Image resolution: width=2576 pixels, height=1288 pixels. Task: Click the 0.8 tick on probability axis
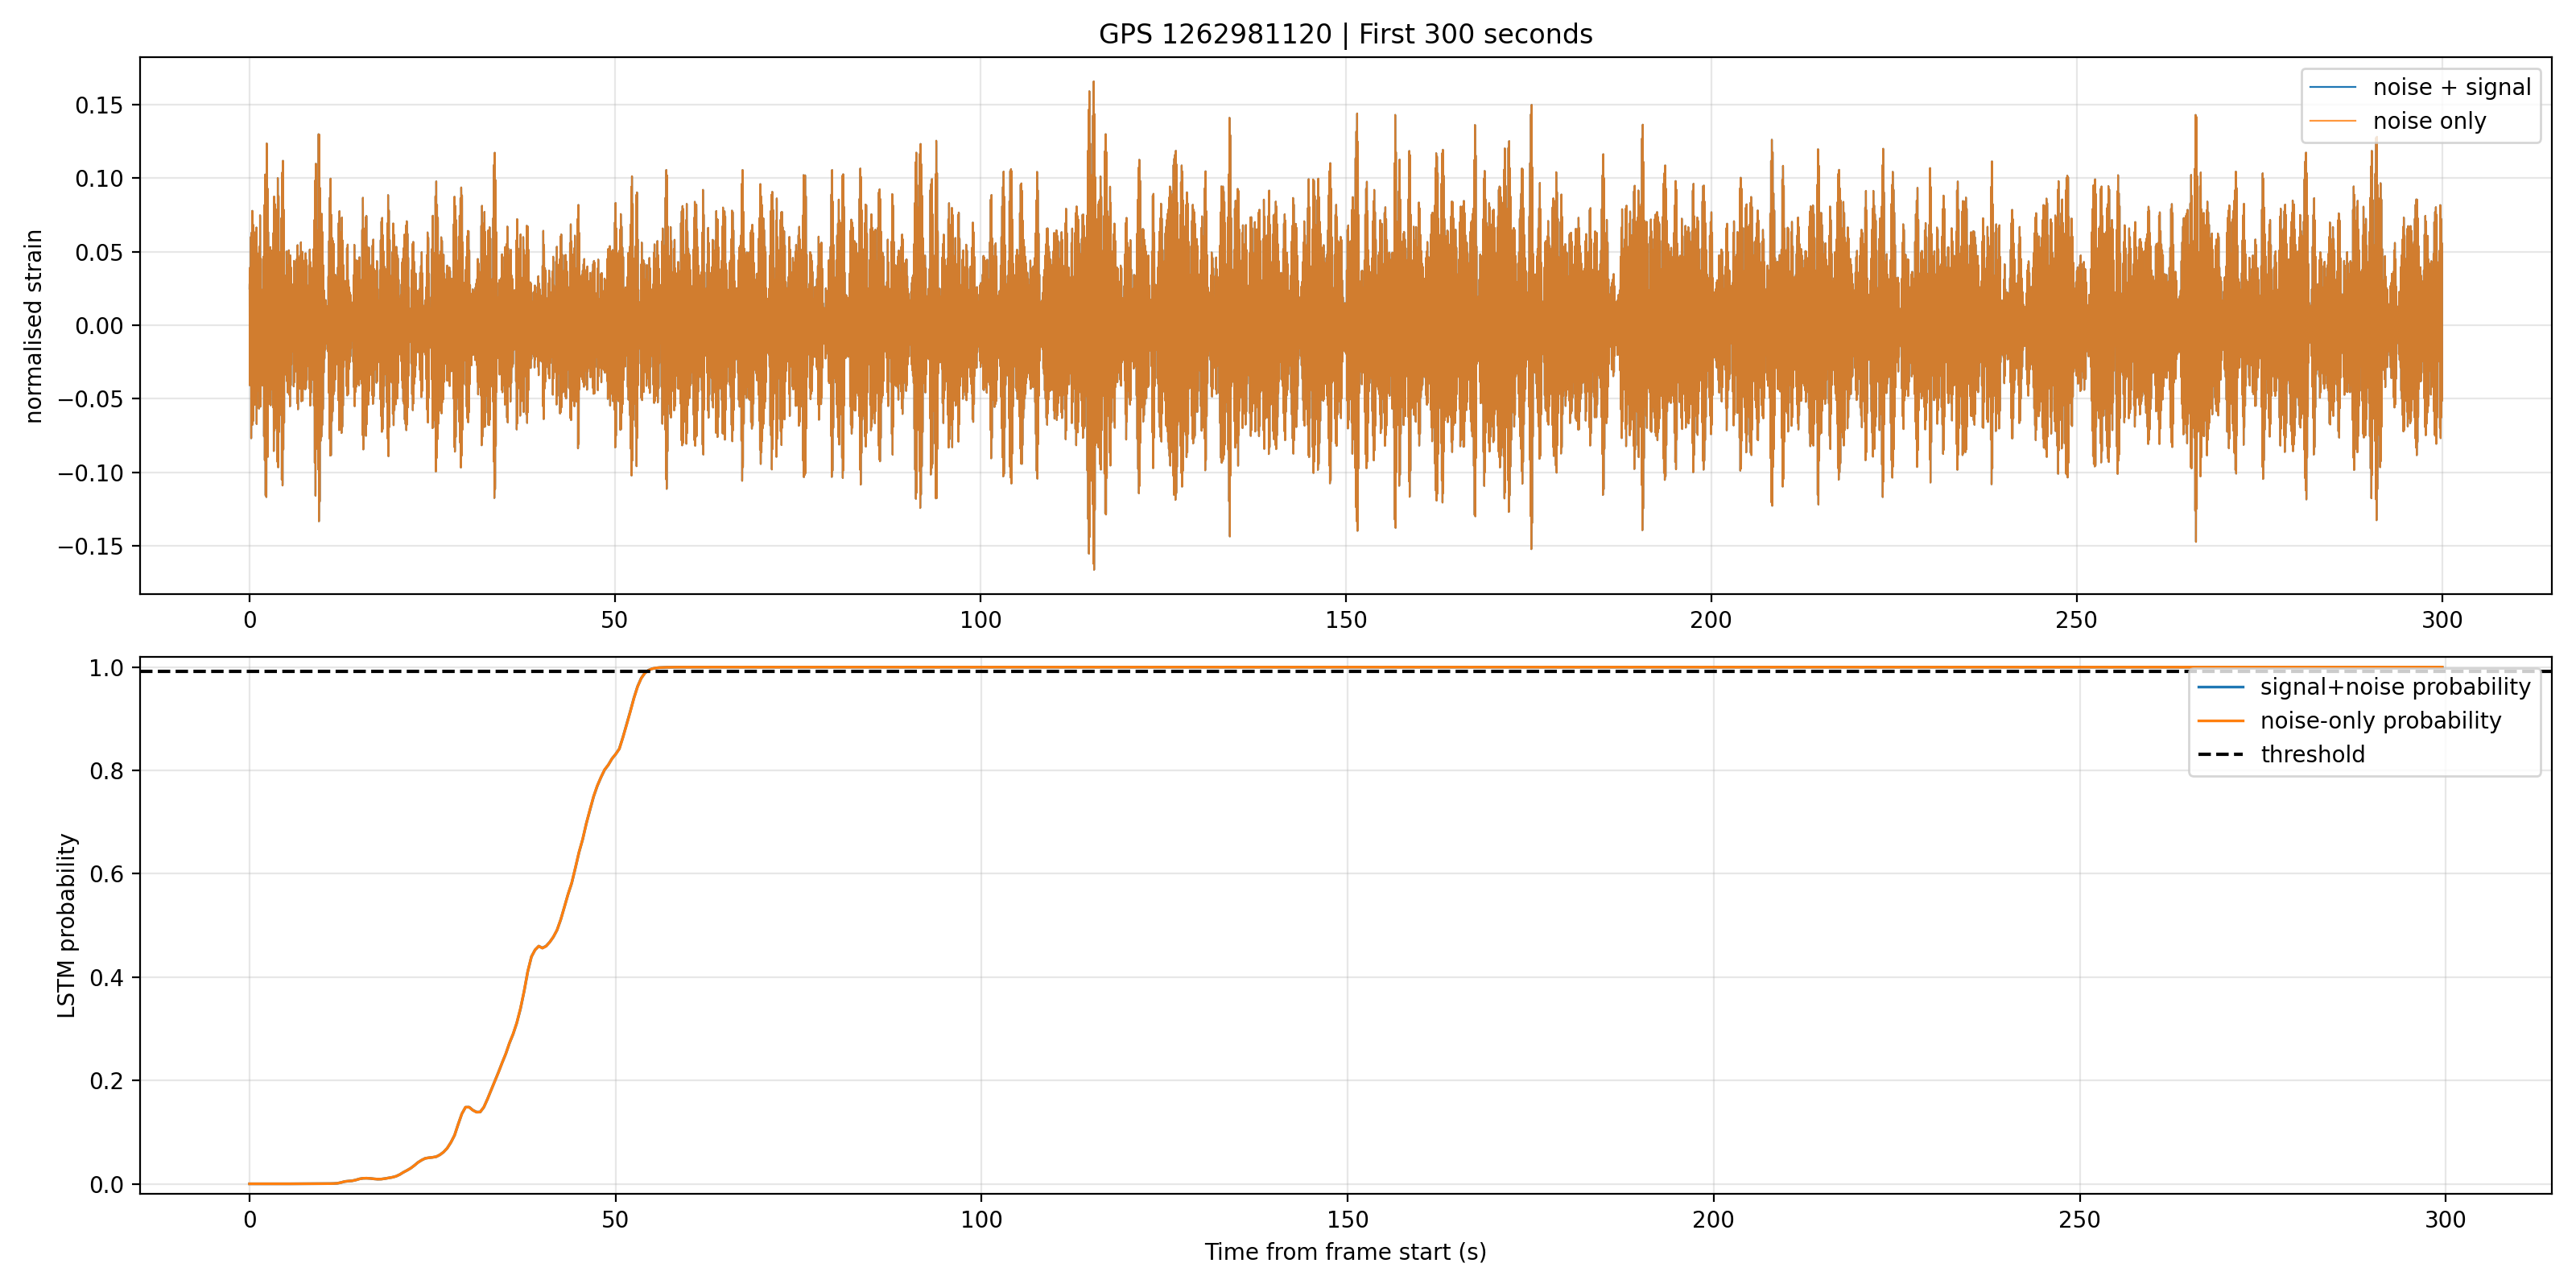107,771
